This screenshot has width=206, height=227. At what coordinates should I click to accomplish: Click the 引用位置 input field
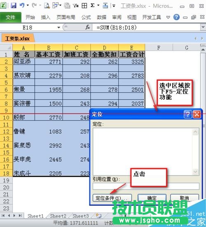click(x=146, y=186)
